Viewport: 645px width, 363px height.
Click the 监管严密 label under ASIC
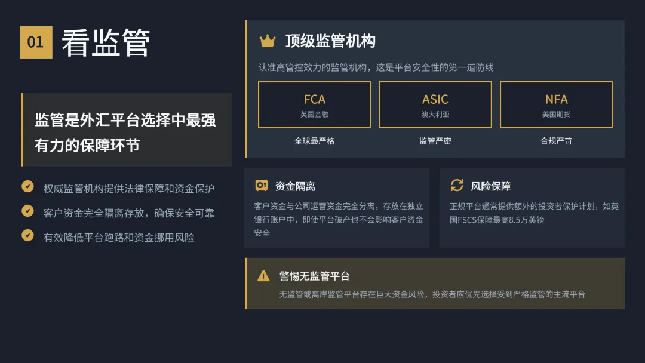pos(435,141)
